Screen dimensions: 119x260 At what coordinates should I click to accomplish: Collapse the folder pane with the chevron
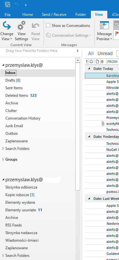(78, 51)
